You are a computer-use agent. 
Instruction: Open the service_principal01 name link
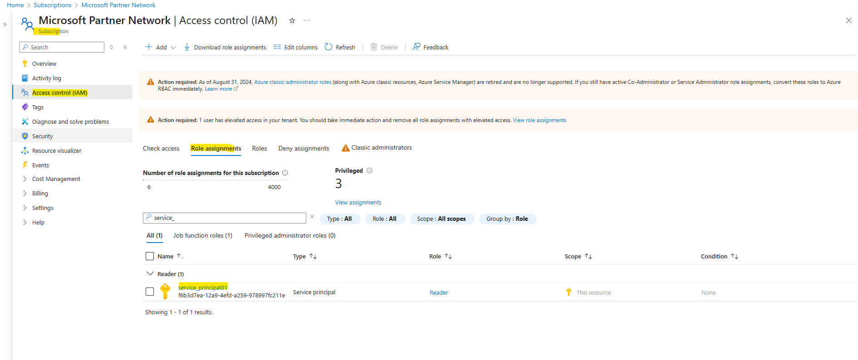coord(202,287)
